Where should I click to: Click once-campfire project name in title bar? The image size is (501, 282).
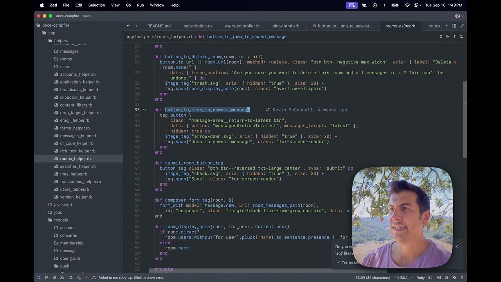pyautogui.click(x=67, y=16)
